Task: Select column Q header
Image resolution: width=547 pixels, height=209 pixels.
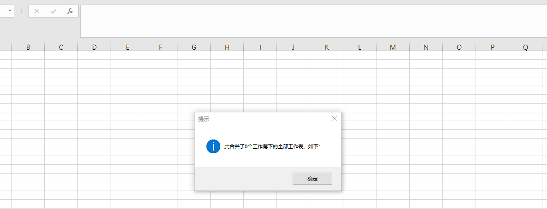Action: (x=525, y=47)
